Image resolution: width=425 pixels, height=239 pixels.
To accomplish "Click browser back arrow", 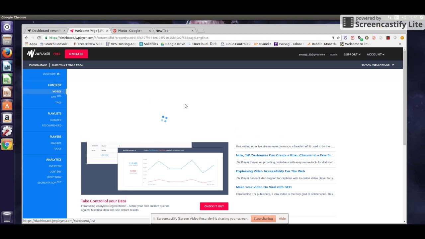I will click(27, 38).
